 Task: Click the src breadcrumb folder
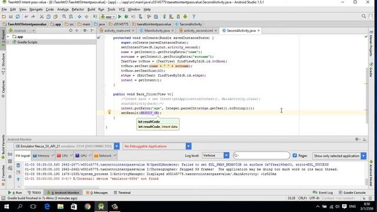[x=70, y=24]
